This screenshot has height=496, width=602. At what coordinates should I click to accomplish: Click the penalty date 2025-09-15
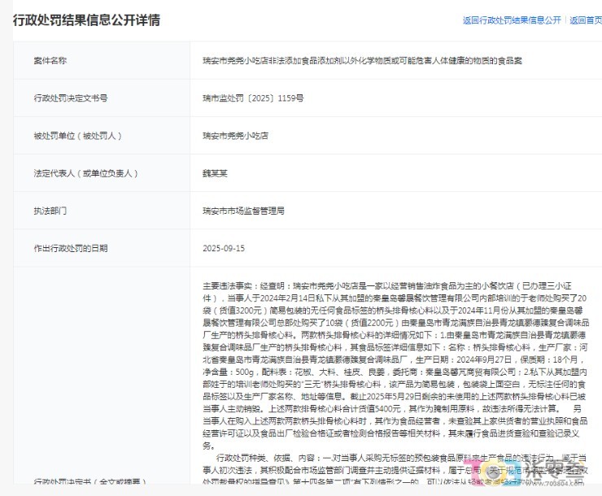pyautogui.click(x=224, y=248)
